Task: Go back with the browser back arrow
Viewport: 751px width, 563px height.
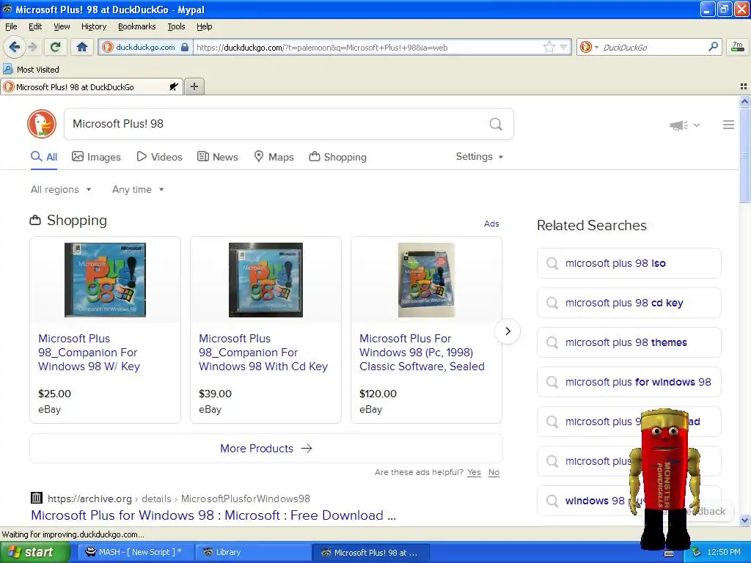Action: (15, 47)
